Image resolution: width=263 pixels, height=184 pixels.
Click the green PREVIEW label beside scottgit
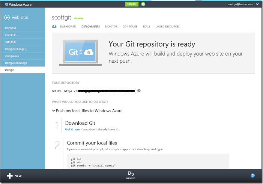78,18
